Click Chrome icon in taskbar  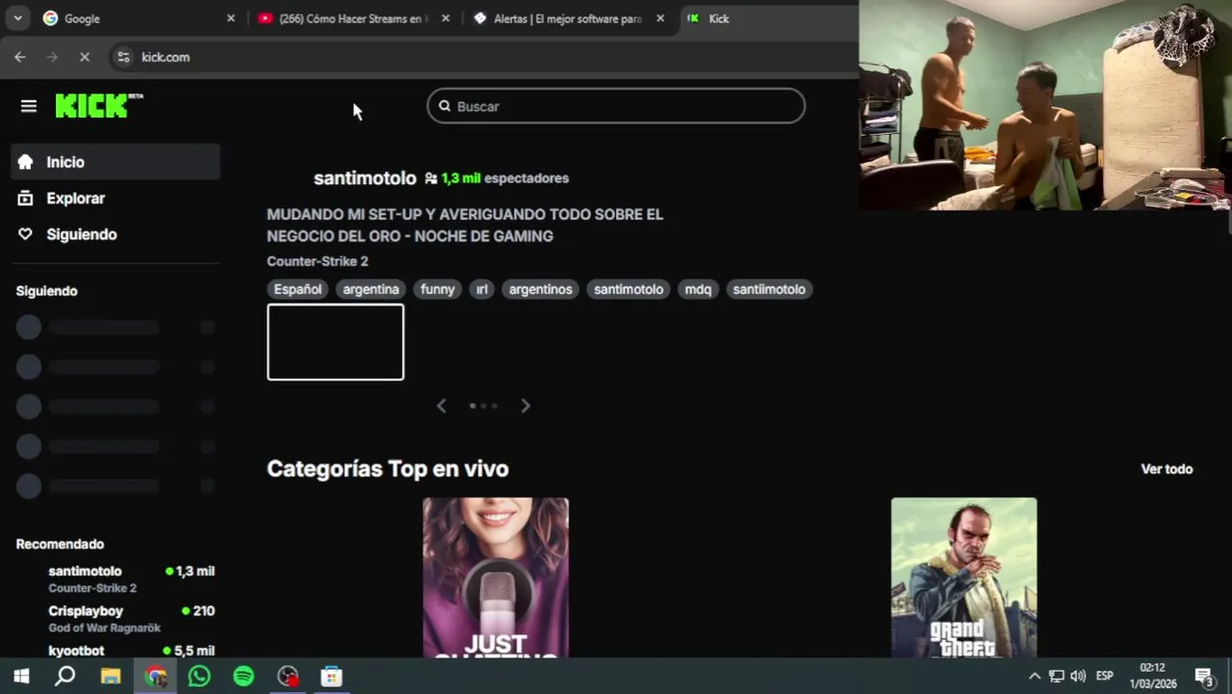pyautogui.click(x=155, y=677)
